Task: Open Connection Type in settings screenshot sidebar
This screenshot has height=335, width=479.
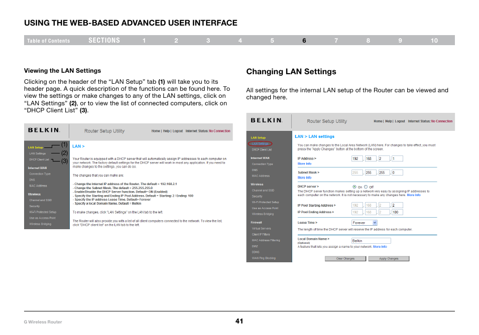Action: [x=262, y=164]
